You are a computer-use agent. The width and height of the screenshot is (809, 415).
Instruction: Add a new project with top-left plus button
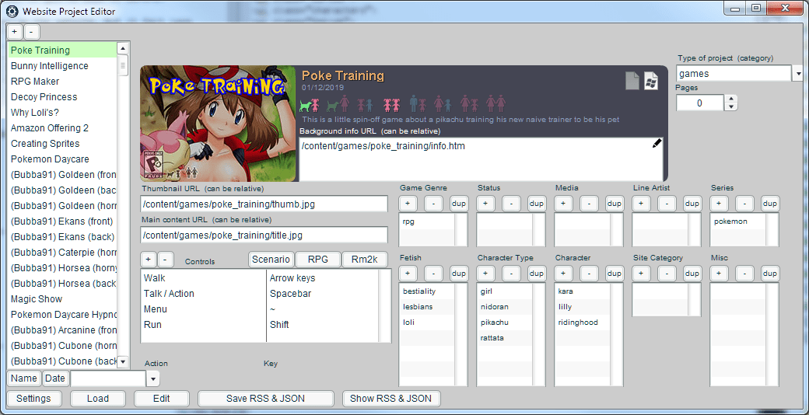coord(15,32)
